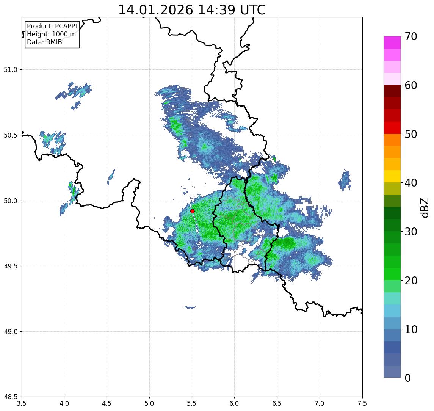The width and height of the screenshot is (434, 411).
Task: Click the latitude label 50.5
Action: [11, 135]
